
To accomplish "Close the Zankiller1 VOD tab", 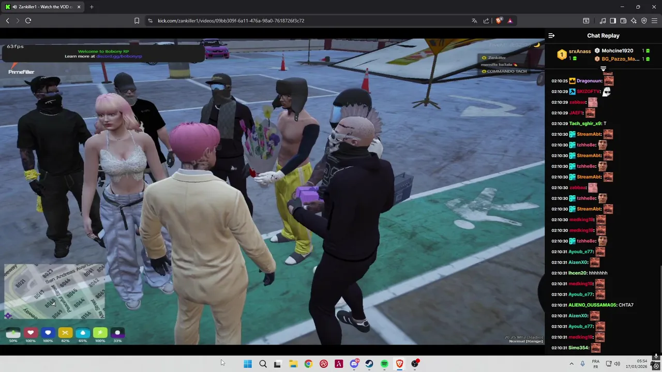I will pos(79,7).
